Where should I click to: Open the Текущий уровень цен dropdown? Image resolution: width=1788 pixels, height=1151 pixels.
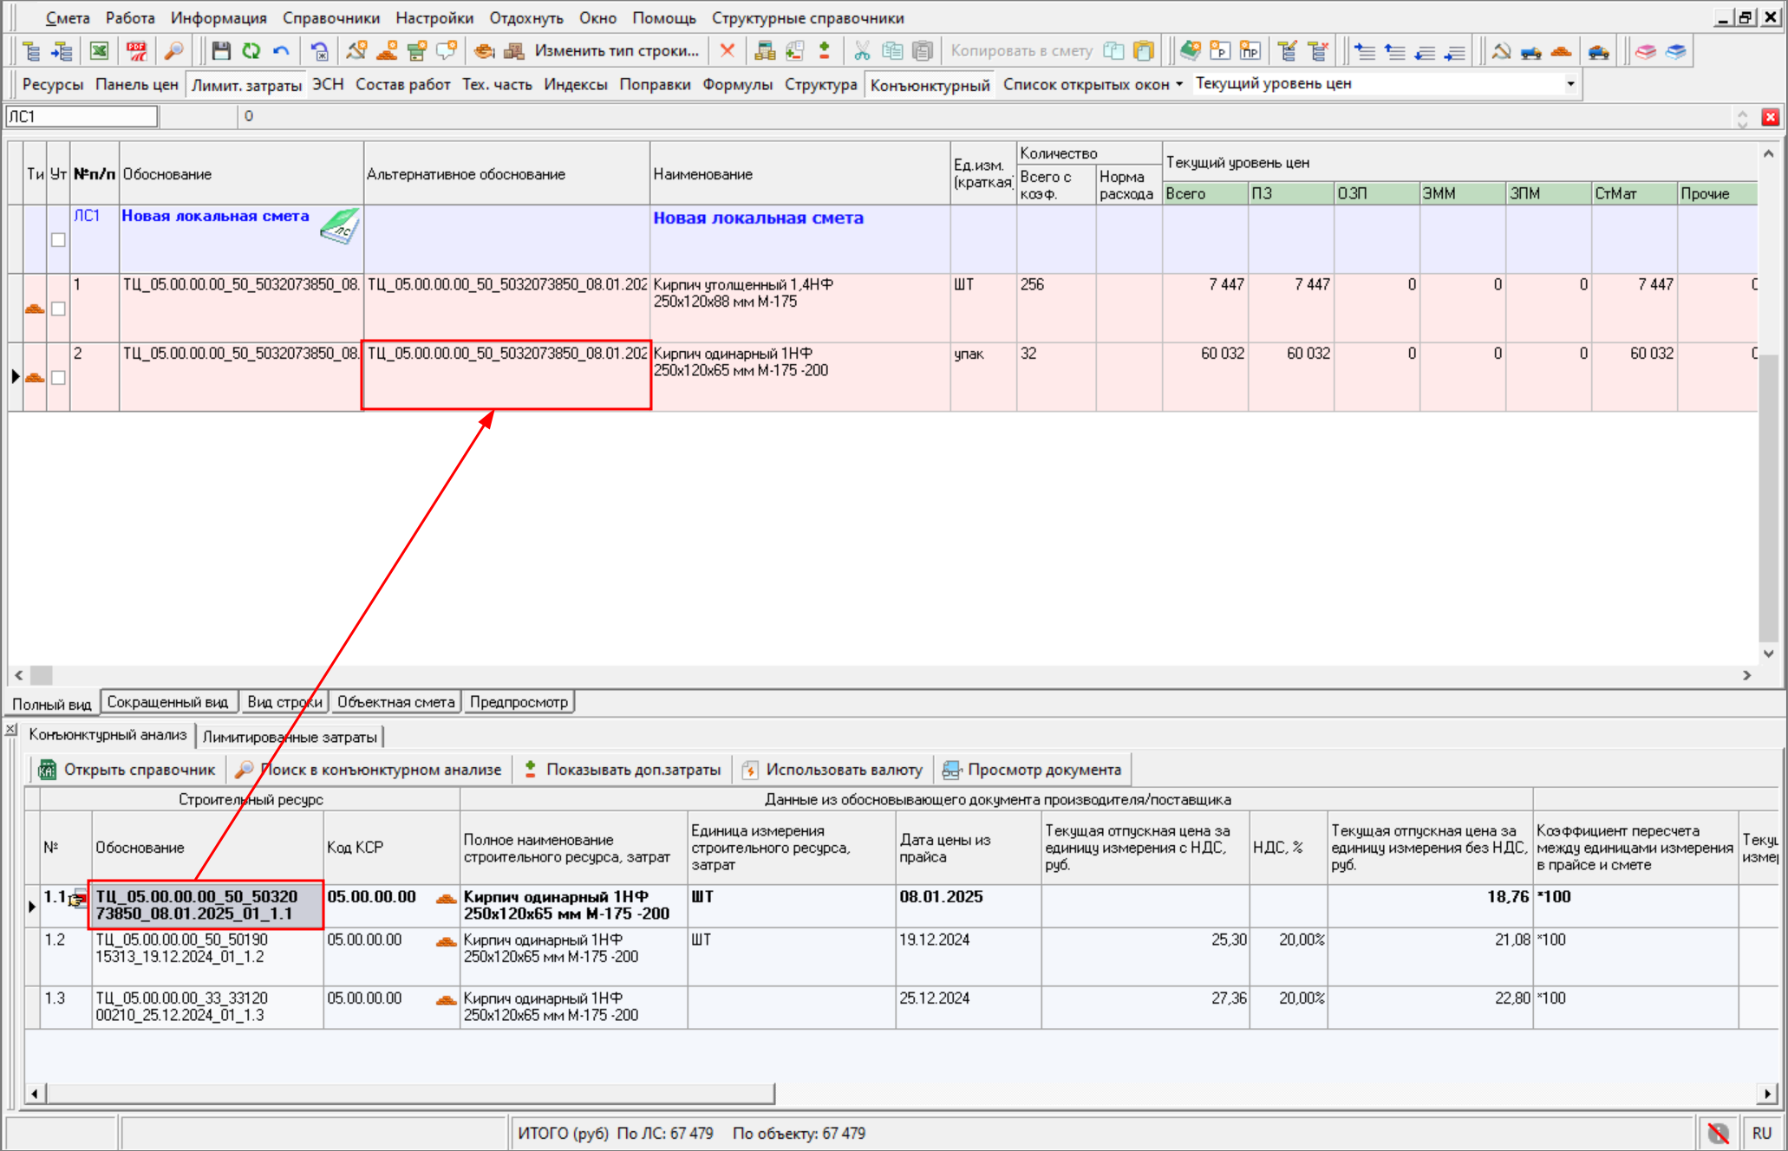1570,84
